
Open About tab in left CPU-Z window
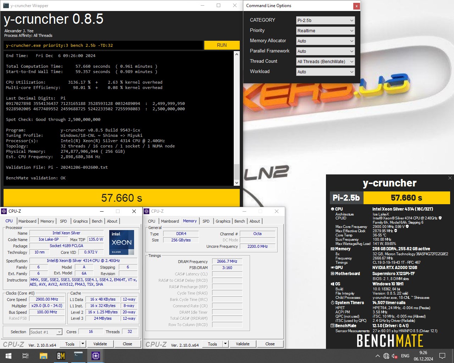(112, 221)
